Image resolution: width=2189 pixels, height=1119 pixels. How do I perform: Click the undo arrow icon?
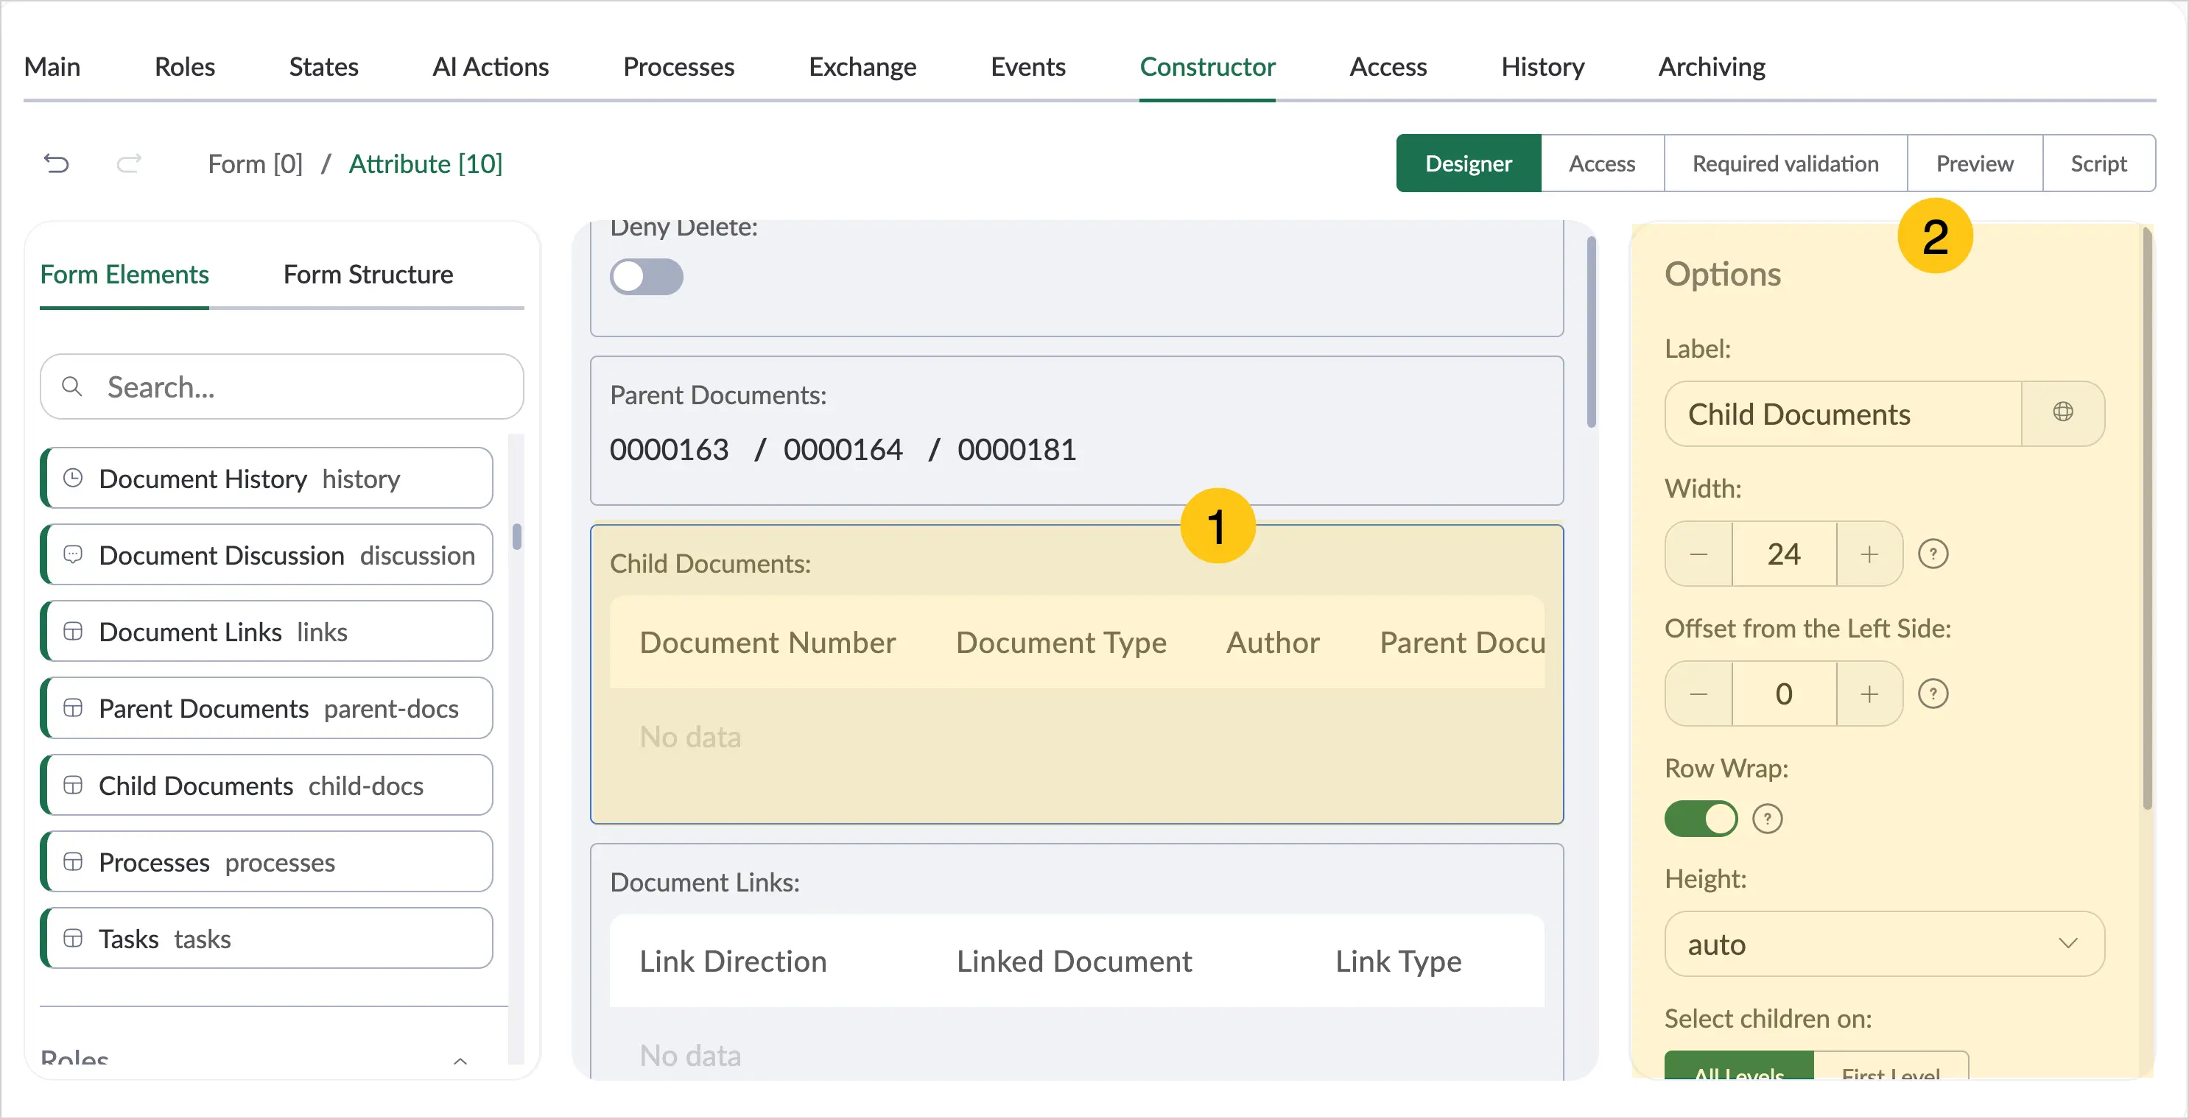click(56, 163)
